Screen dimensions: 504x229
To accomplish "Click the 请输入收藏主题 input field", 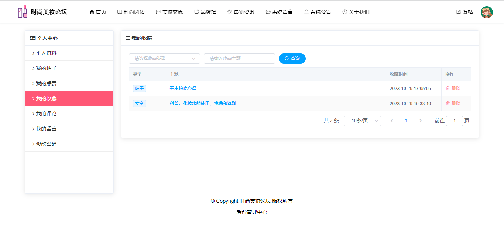I will tap(239, 59).
